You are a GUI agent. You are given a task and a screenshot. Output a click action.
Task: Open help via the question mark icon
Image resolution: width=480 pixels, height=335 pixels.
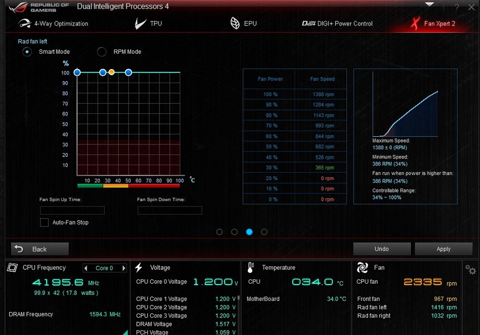457,7
